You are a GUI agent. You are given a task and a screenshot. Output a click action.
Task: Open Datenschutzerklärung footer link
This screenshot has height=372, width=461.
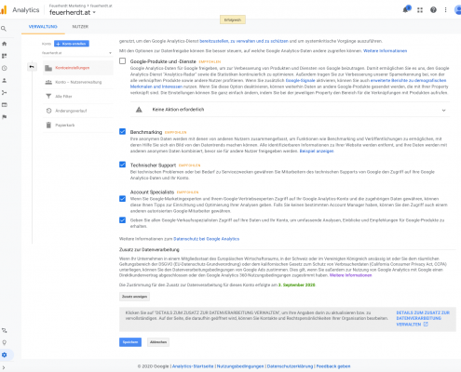pos(290,366)
